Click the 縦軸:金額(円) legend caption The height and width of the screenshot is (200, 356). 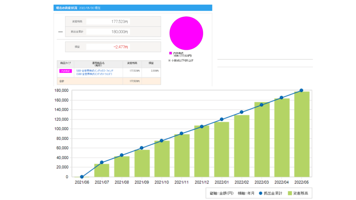tap(222, 193)
